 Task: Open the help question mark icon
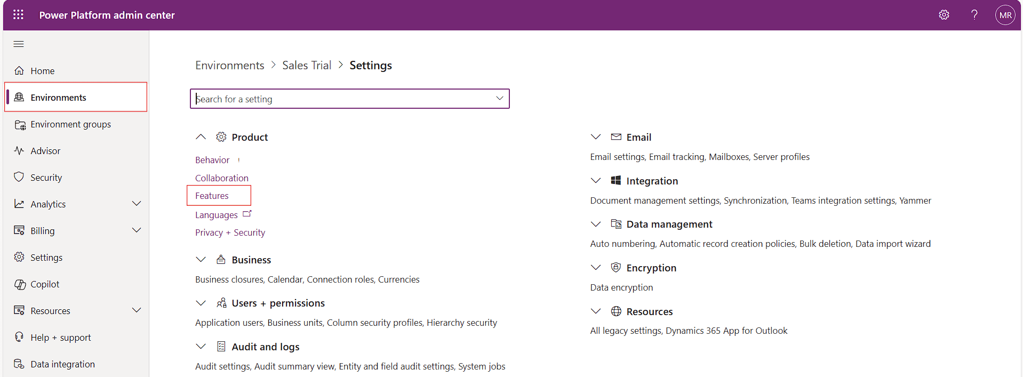pyautogui.click(x=974, y=15)
